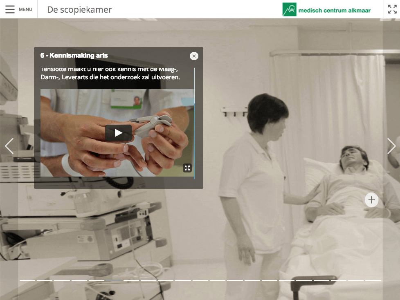
Task: Open the plus hotspot near the patient
Action: pyautogui.click(x=371, y=200)
